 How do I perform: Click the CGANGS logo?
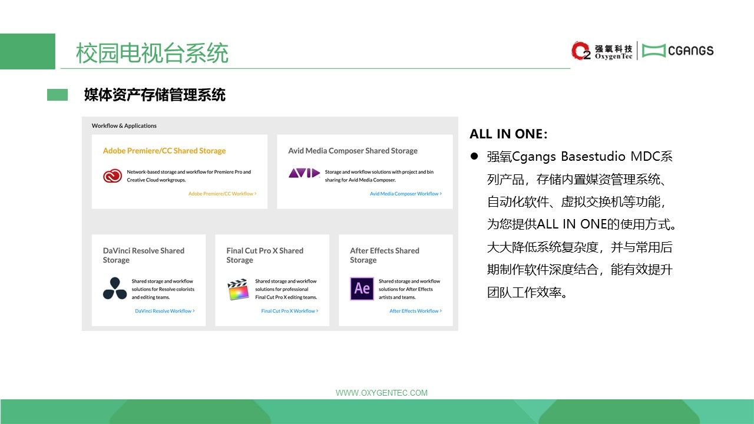[x=677, y=51]
